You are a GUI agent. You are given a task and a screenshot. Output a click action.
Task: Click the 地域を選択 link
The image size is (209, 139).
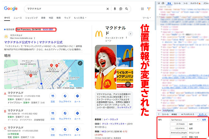48,30
